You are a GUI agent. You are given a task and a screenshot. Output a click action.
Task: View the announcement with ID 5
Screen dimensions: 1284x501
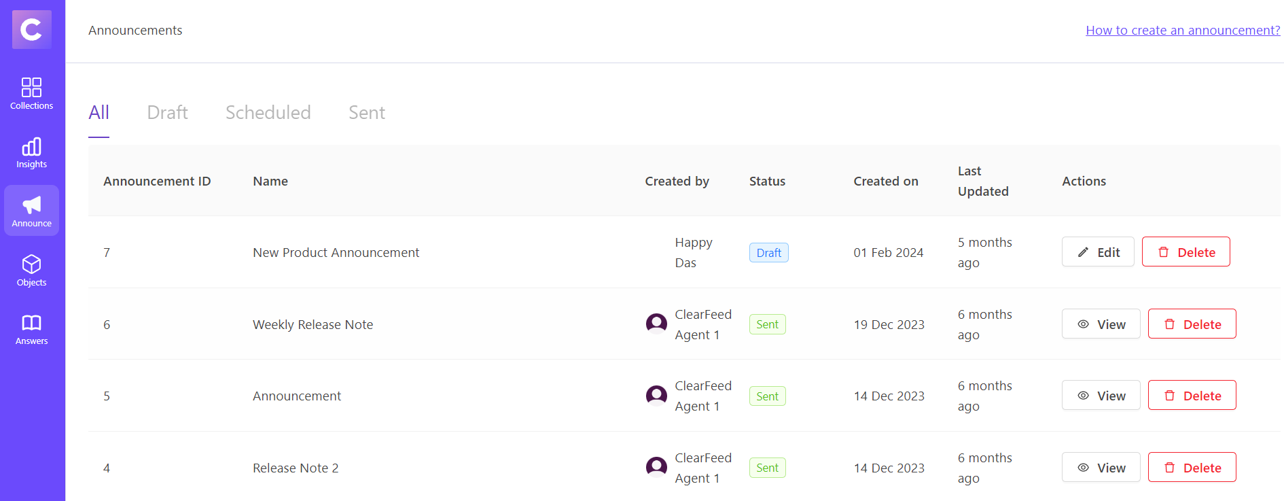pyautogui.click(x=1101, y=396)
